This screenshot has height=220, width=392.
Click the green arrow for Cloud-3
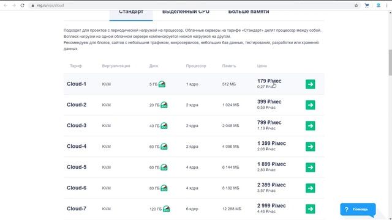coord(311,126)
